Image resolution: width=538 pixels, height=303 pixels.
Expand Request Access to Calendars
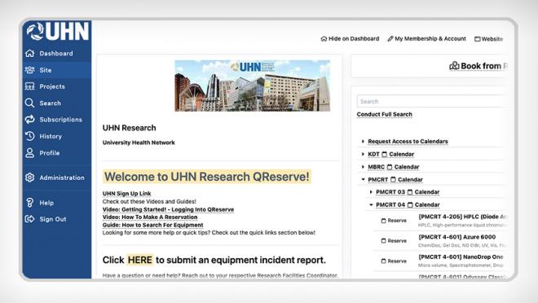(363, 141)
